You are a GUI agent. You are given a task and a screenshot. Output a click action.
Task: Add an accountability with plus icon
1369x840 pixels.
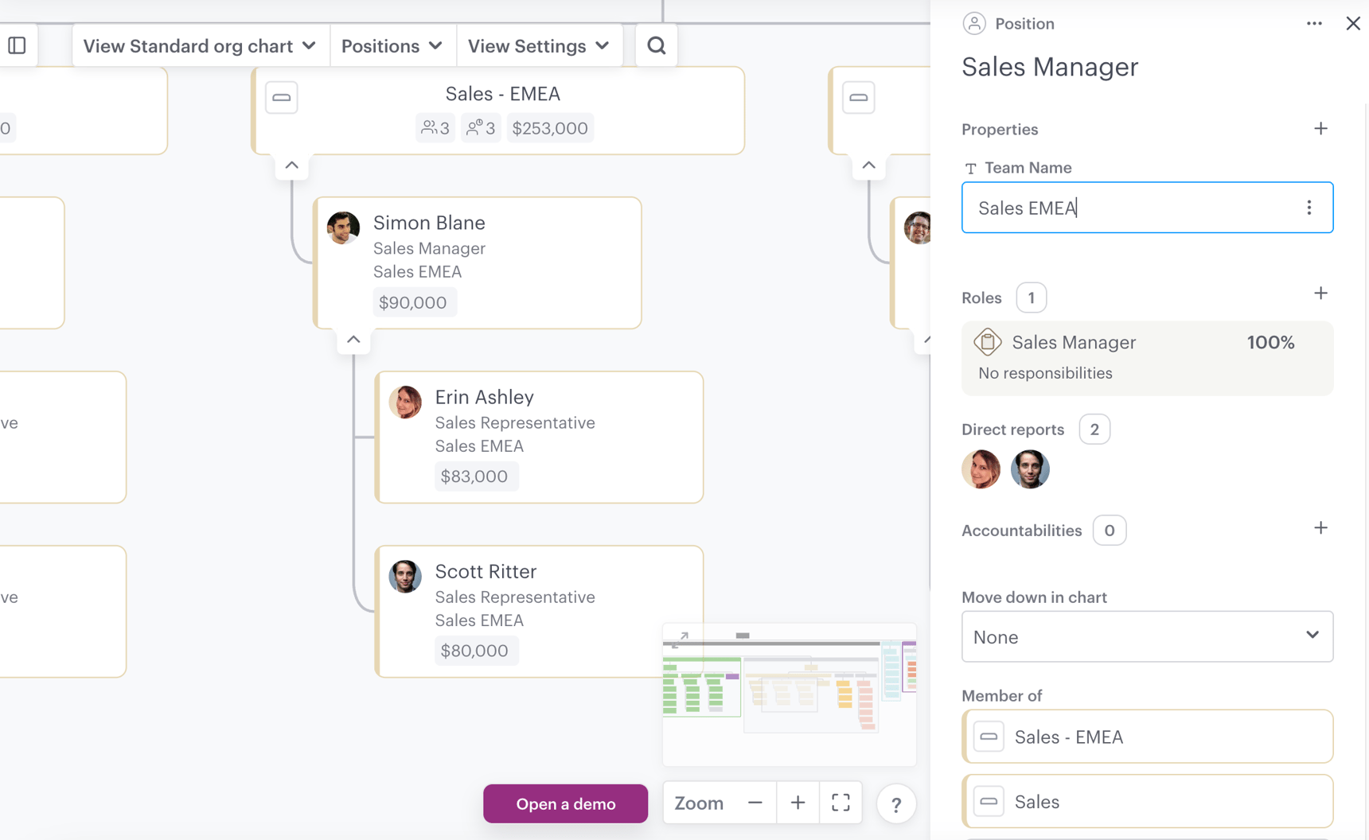click(1320, 528)
